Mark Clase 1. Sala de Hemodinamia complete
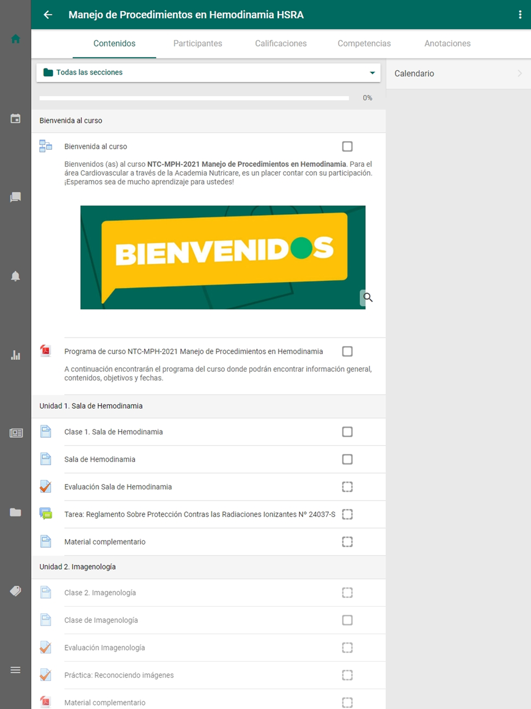Screen dimensions: 531x709 (347, 432)
